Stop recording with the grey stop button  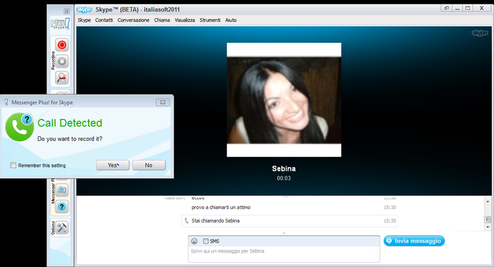point(62,61)
